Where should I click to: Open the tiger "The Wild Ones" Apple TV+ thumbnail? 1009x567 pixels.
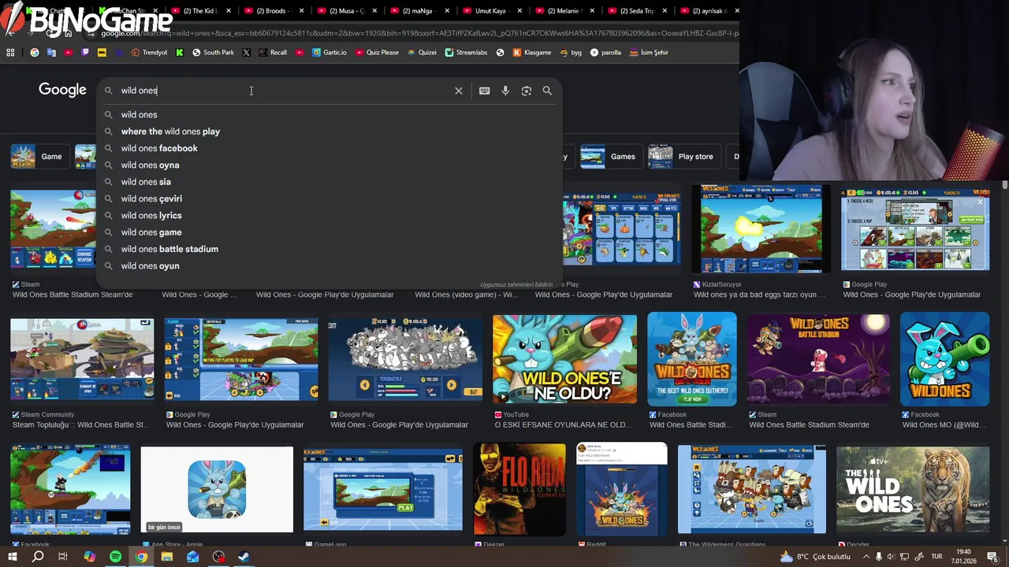913,489
